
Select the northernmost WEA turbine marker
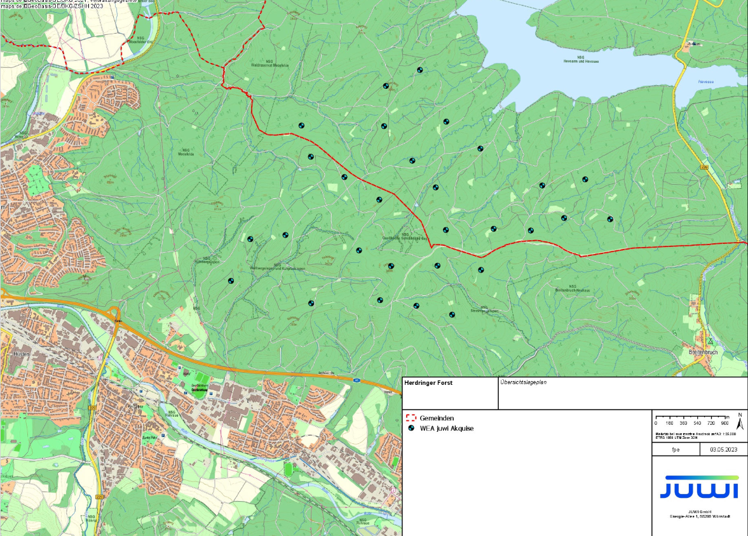pos(419,70)
